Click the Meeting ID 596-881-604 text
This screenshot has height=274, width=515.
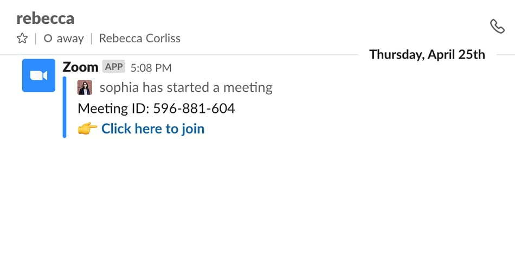coord(156,109)
